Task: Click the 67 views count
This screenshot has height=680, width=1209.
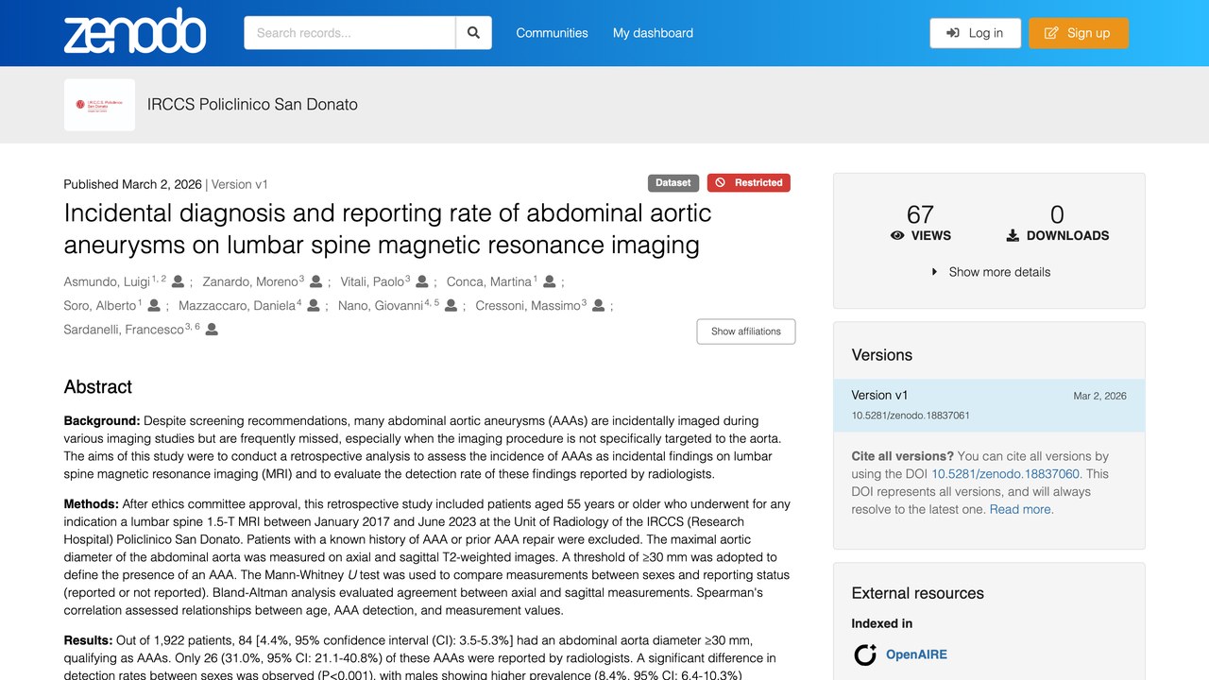Action: point(921,215)
